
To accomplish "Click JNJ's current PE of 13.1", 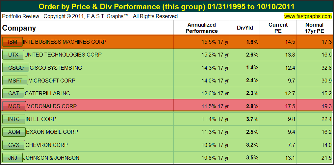I will [290, 158].
